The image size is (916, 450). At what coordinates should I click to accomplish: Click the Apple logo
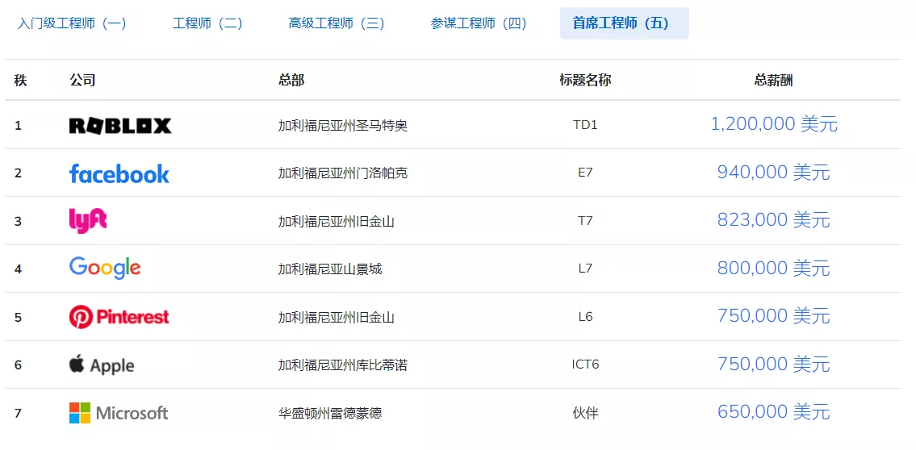coord(102,365)
